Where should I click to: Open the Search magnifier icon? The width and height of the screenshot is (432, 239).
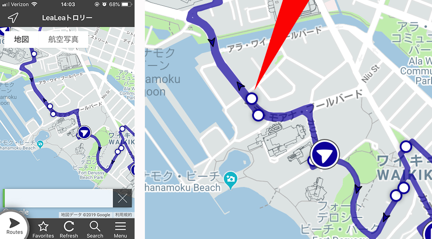pyautogui.click(x=95, y=230)
